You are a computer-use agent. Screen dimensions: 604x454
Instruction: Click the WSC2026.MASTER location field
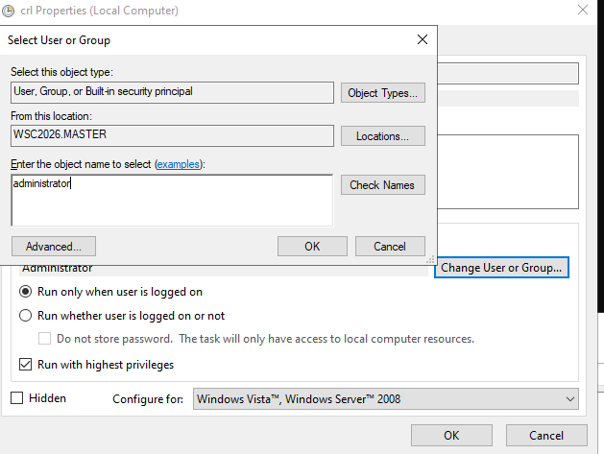coord(172,135)
